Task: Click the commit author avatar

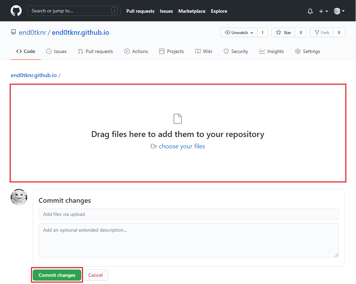Action: click(19, 197)
